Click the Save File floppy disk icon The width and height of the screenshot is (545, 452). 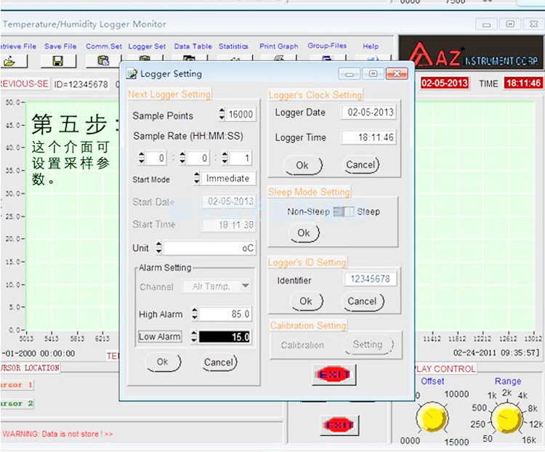coord(58,61)
